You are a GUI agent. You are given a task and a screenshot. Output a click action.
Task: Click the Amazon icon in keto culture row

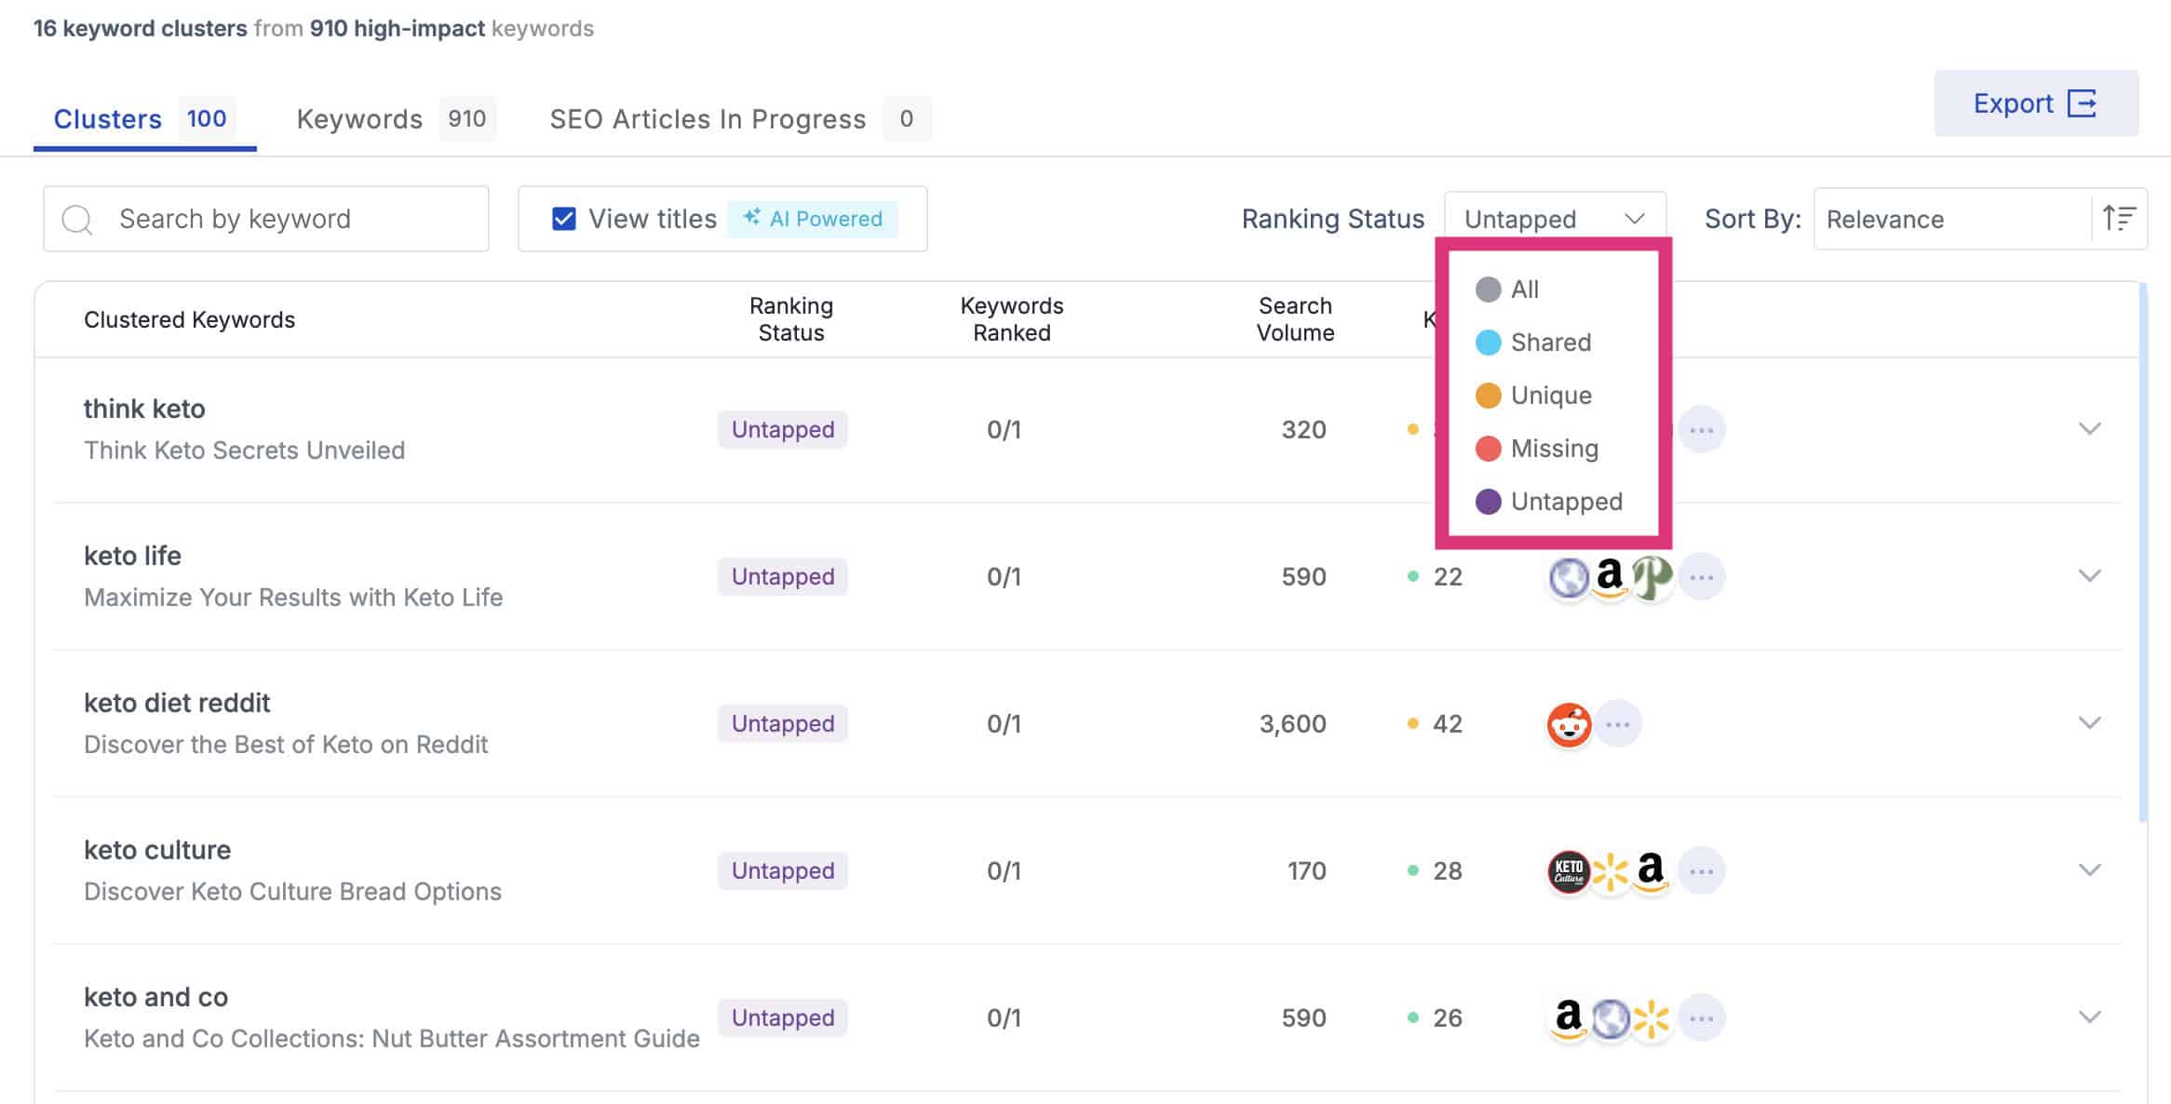(1652, 871)
